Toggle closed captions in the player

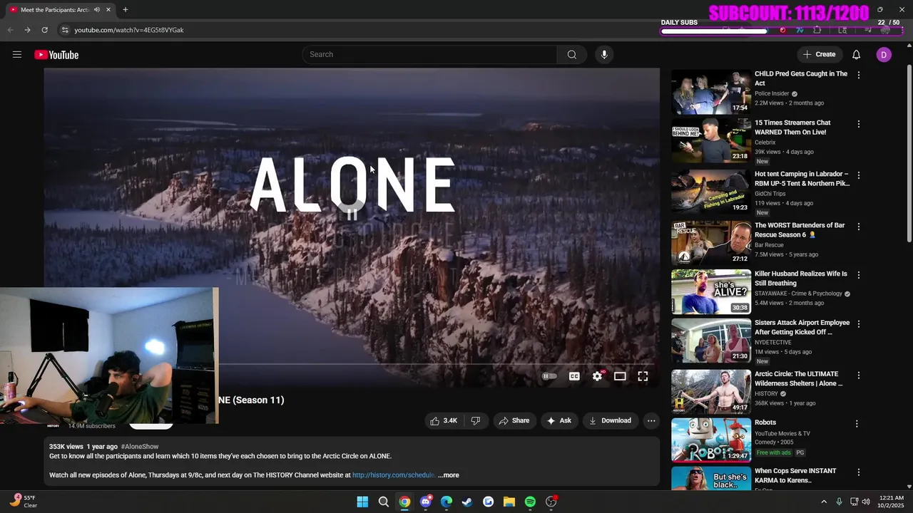(x=574, y=376)
